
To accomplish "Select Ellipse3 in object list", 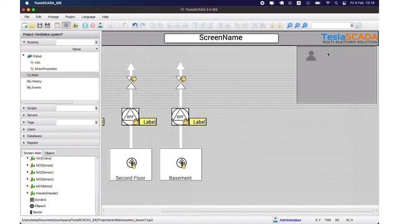I will click(40, 206).
